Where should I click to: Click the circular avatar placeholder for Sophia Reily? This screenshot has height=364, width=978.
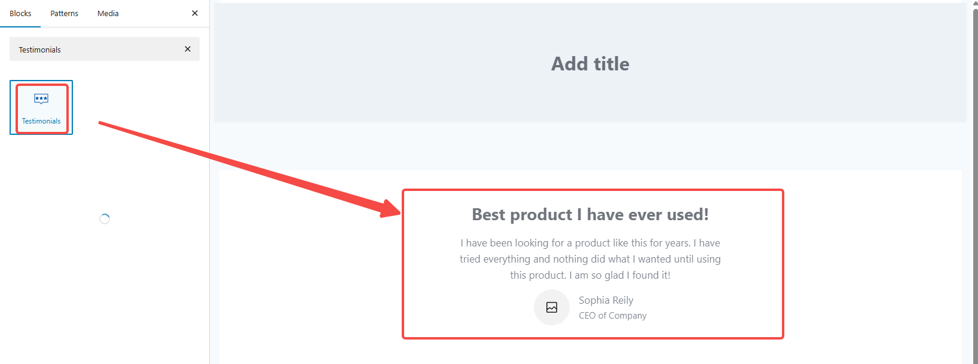click(x=551, y=307)
